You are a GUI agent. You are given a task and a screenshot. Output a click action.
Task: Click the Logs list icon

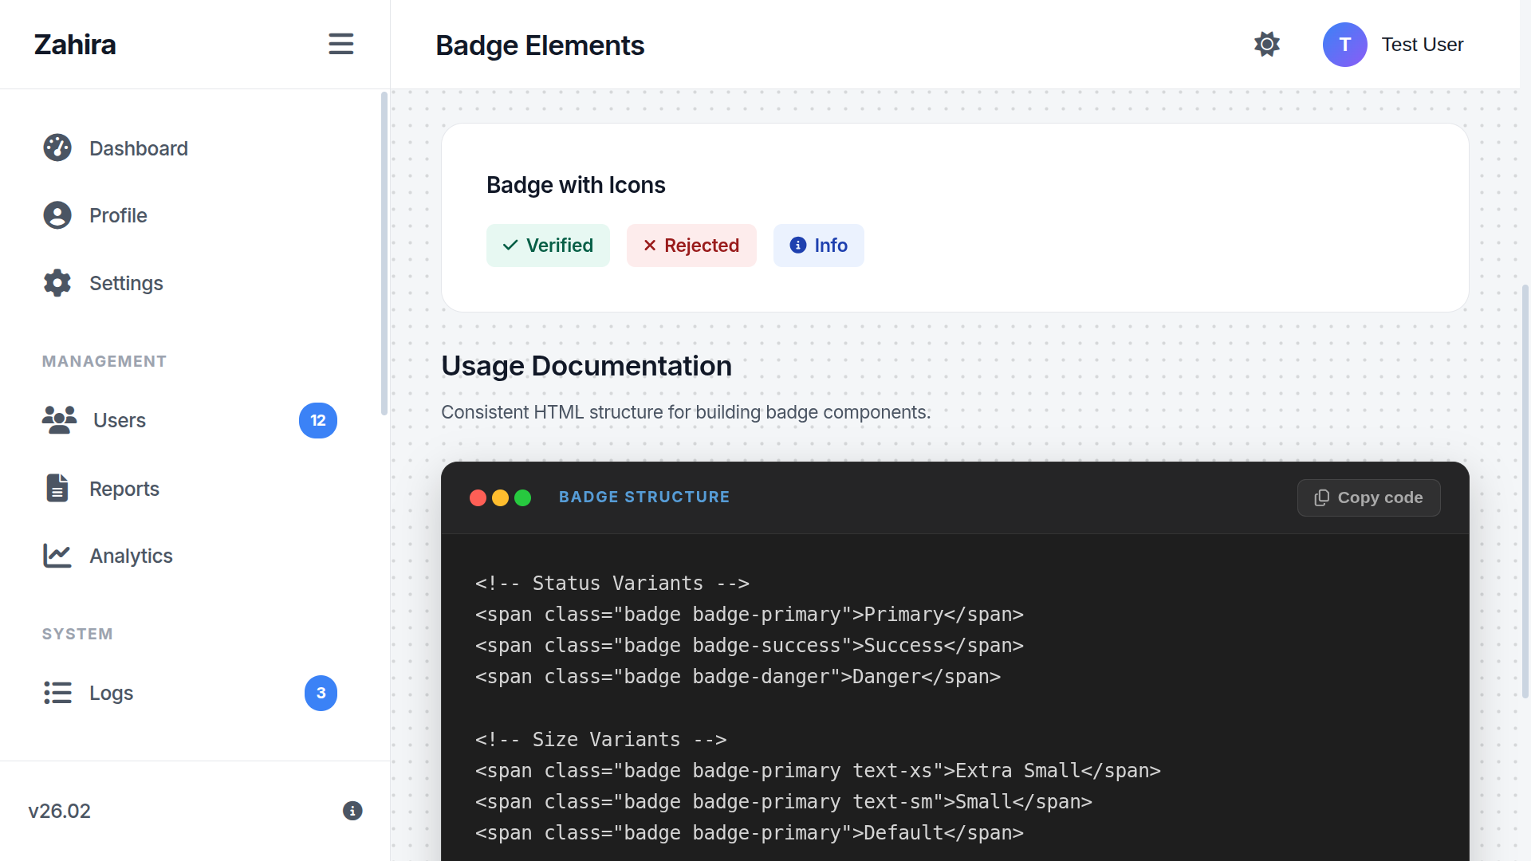click(57, 693)
